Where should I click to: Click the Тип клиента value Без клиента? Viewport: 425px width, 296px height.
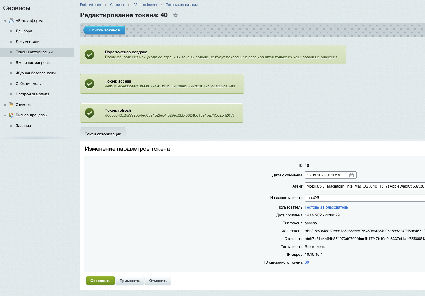[x=315, y=247]
